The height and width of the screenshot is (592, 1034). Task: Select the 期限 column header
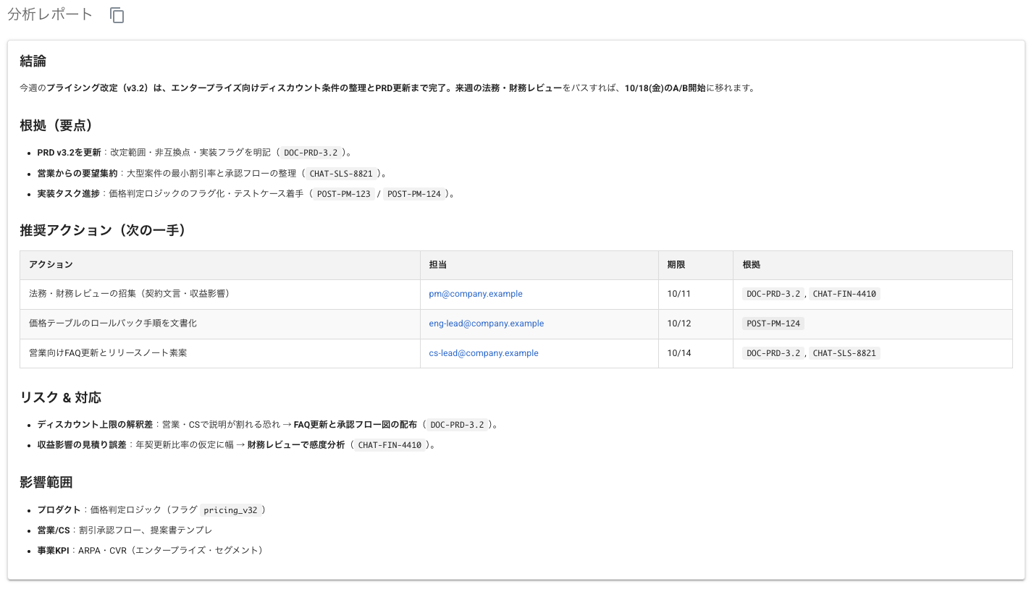tap(675, 265)
